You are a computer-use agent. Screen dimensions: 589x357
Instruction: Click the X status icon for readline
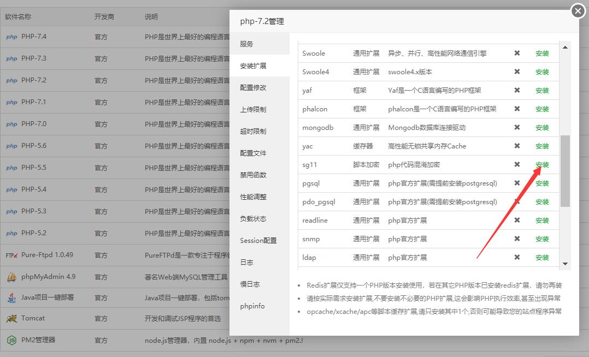pyautogui.click(x=517, y=220)
